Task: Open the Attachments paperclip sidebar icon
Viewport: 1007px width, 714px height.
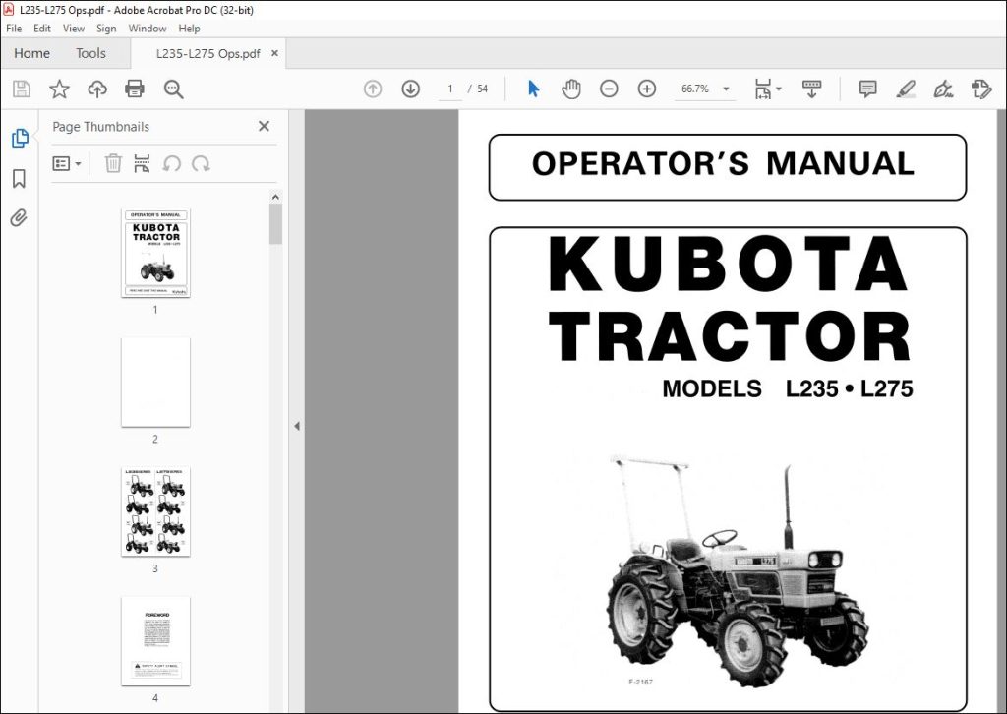Action: point(18,217)
